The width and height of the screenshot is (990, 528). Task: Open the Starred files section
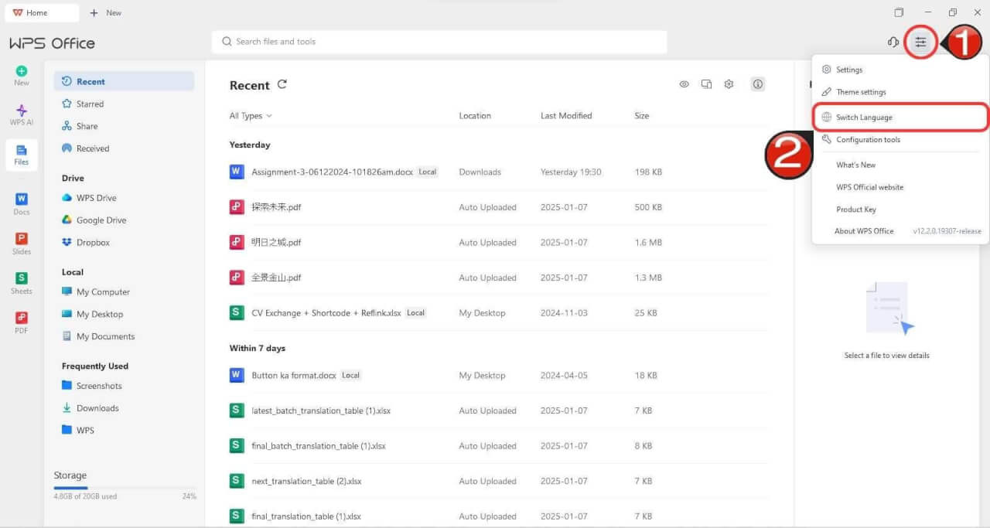tap(90, 104)
